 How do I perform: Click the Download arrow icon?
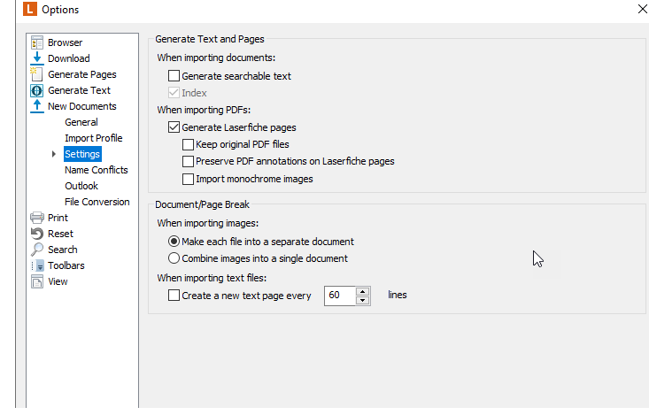37,58
